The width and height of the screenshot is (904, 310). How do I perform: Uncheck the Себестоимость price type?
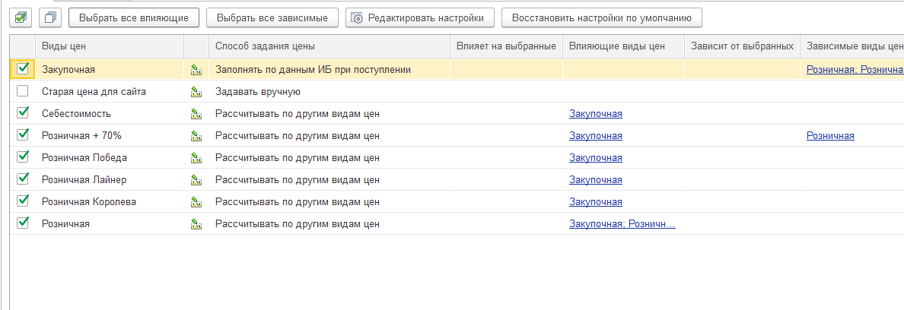23,113
